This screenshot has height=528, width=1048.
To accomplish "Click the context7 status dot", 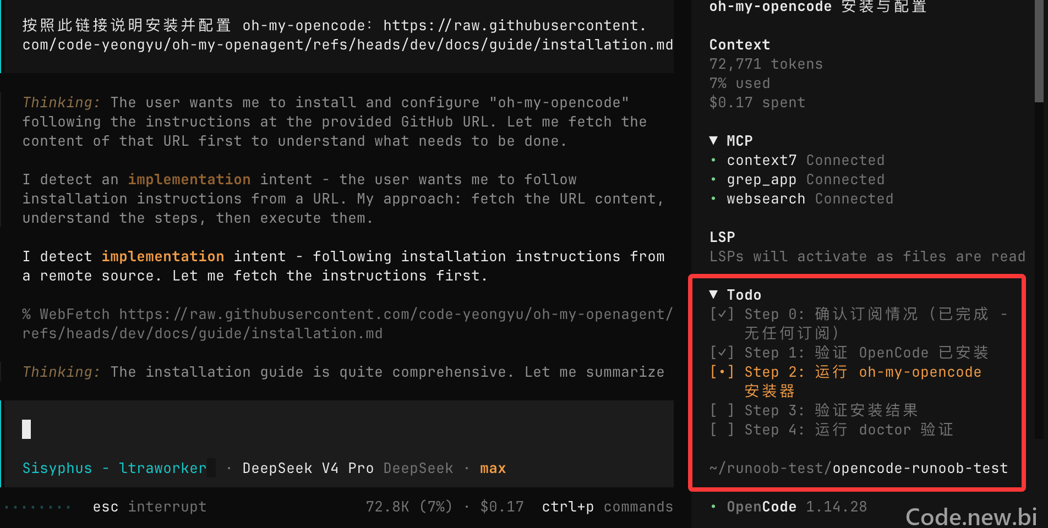I will click(713, 161).
